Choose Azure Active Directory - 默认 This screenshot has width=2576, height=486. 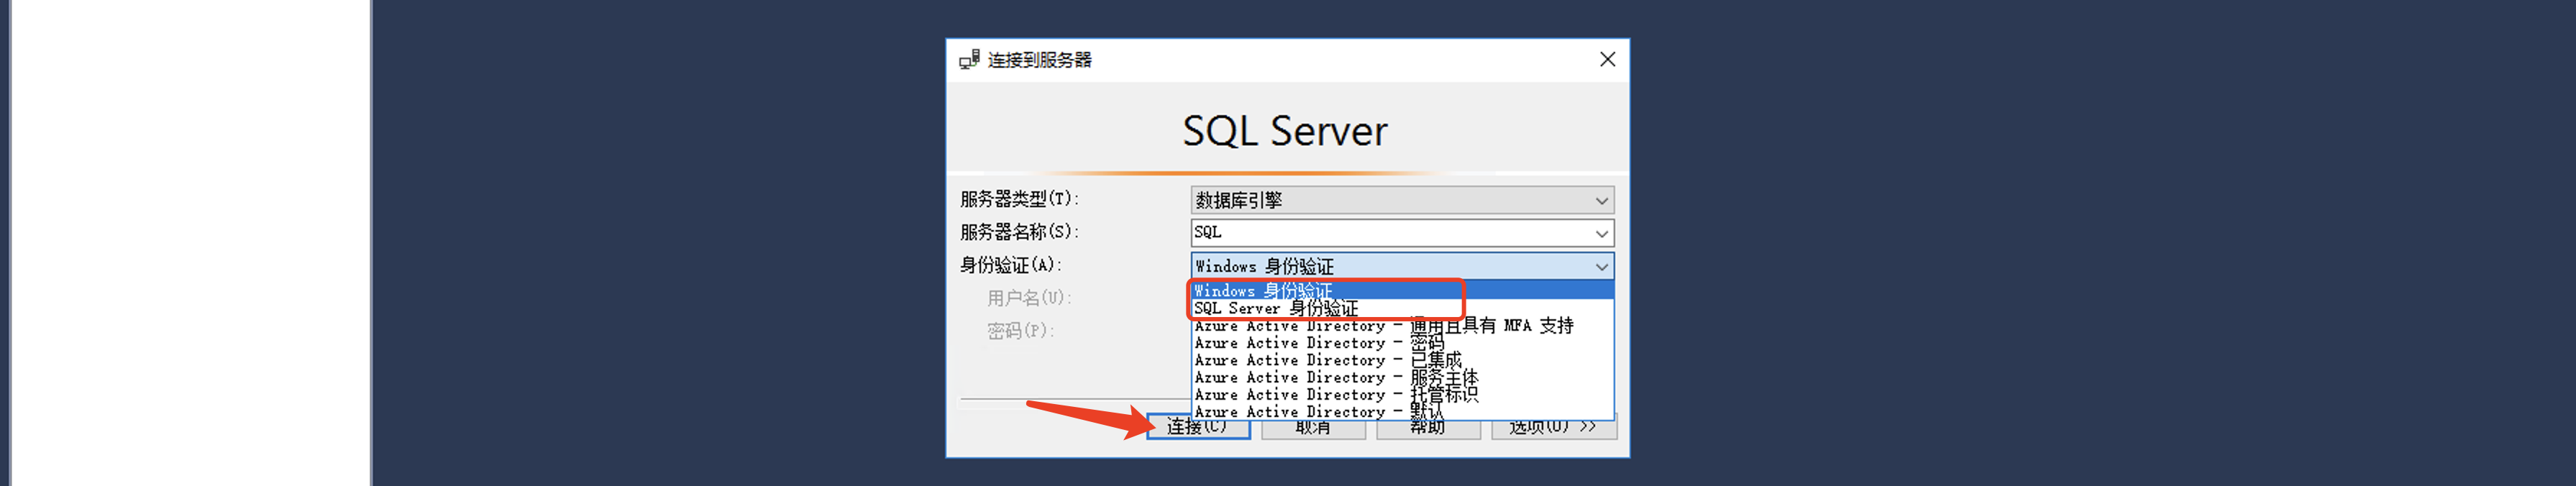pos(1318,411)
